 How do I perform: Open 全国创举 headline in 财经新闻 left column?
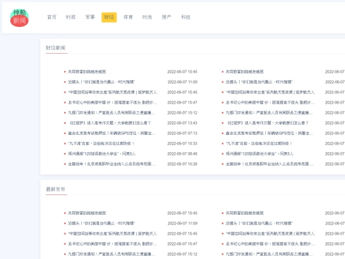click(112, 164)
